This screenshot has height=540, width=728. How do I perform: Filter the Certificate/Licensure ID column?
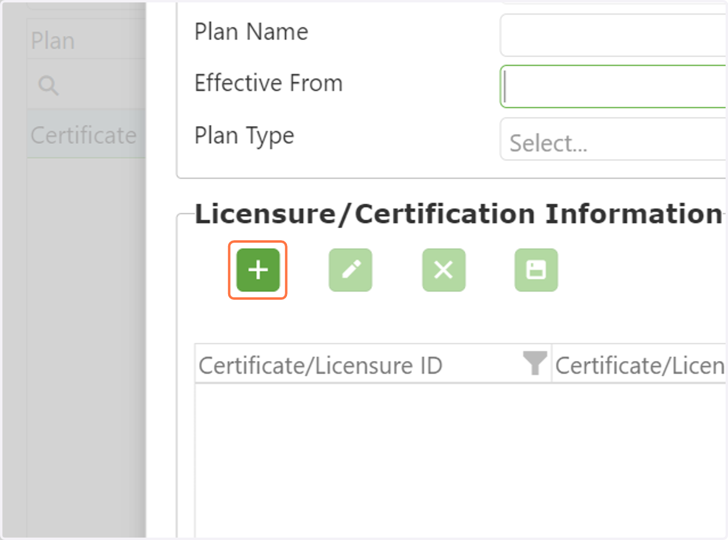coord(535,363)
